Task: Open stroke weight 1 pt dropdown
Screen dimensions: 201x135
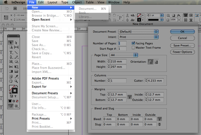Action: point(162,15)
